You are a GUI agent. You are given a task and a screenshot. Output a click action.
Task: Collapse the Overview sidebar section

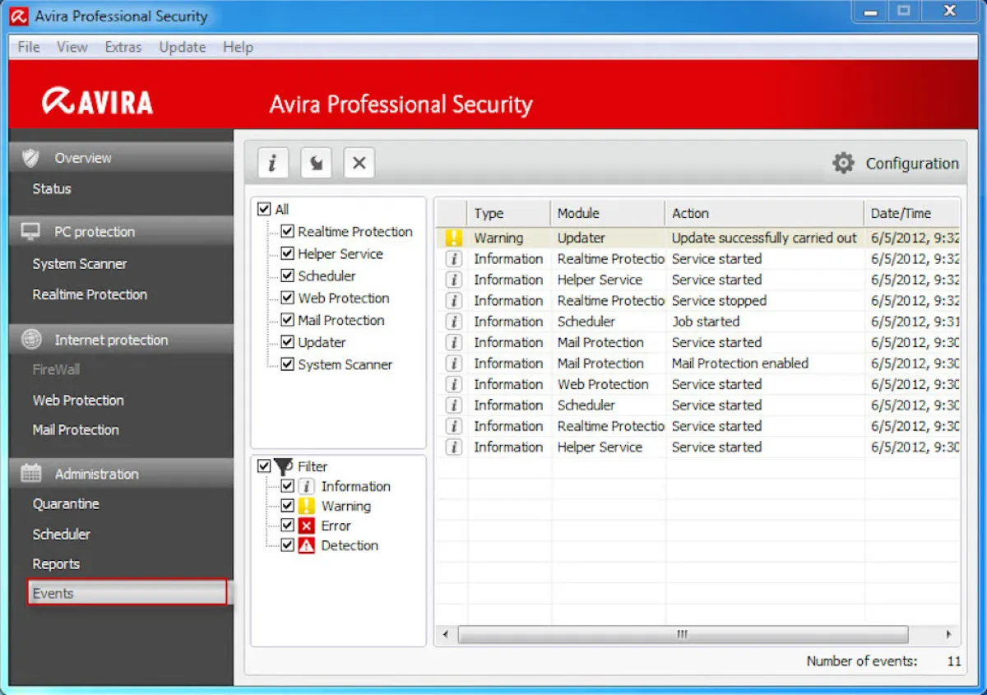(121, 158)
